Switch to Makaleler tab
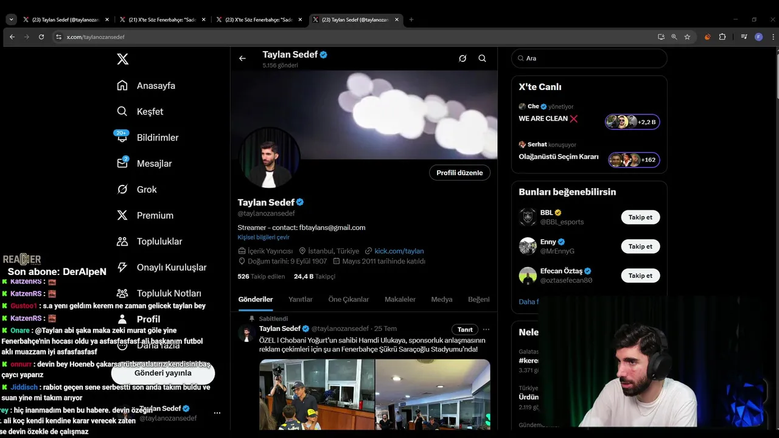This screenshot has width=779, height=438. (400, 299)
